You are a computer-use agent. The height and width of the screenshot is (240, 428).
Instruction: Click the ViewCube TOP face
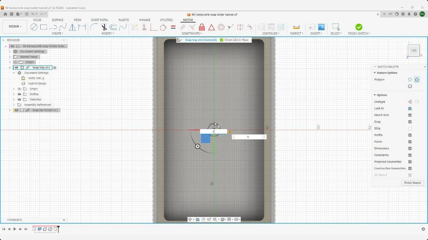(414, 50)
